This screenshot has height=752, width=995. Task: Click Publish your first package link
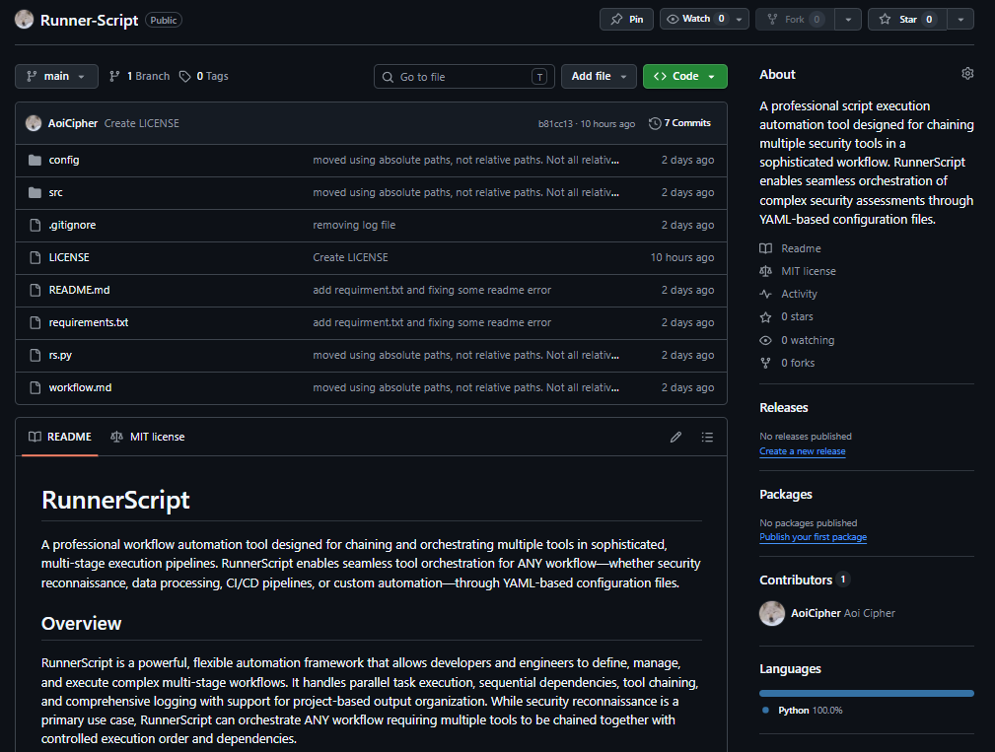[x=813, y=537]
